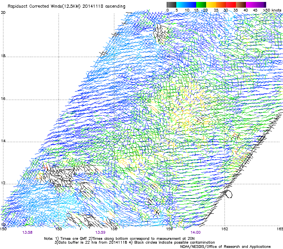Select the '159' longitude axis label

coord(169,229)
